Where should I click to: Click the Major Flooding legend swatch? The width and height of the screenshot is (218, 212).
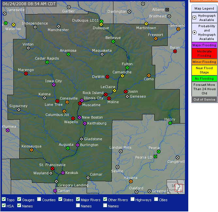(x=204, y=45)
